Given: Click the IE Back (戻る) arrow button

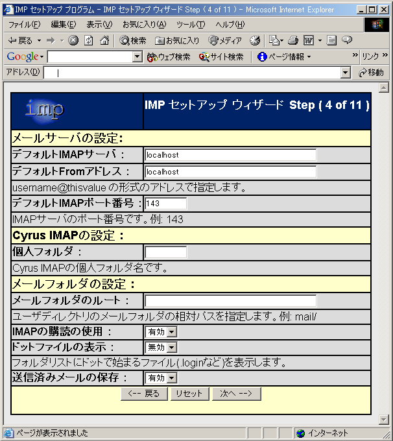Looking at the screenshot, I should tap(19, 41).
